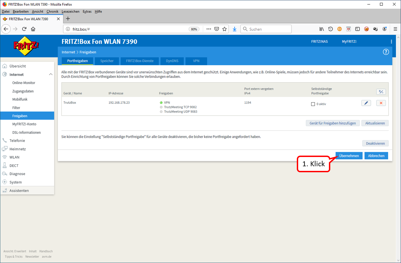
Task: Click the Firefox downloads arrow icon
Action: (x=235, y=29)
